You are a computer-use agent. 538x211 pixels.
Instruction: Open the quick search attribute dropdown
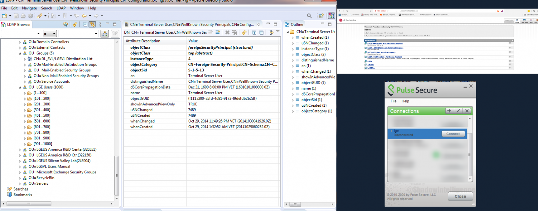(38, 34)
